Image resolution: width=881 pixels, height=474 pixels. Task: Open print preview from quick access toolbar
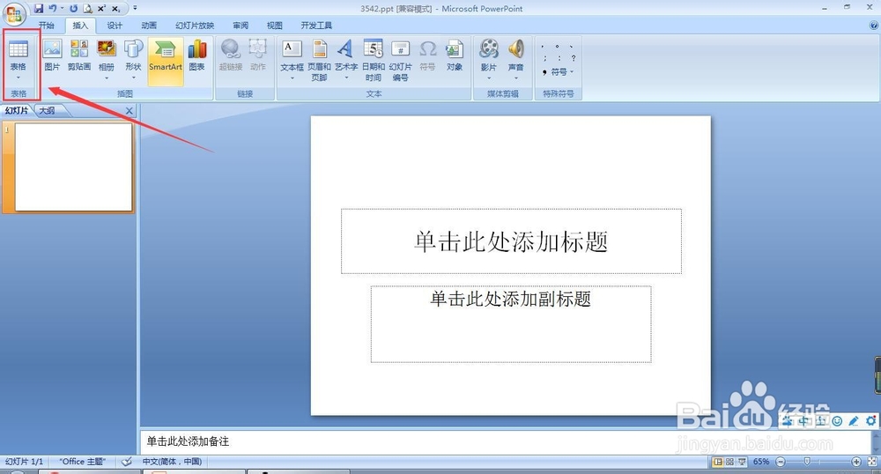[x=87, y=9]
